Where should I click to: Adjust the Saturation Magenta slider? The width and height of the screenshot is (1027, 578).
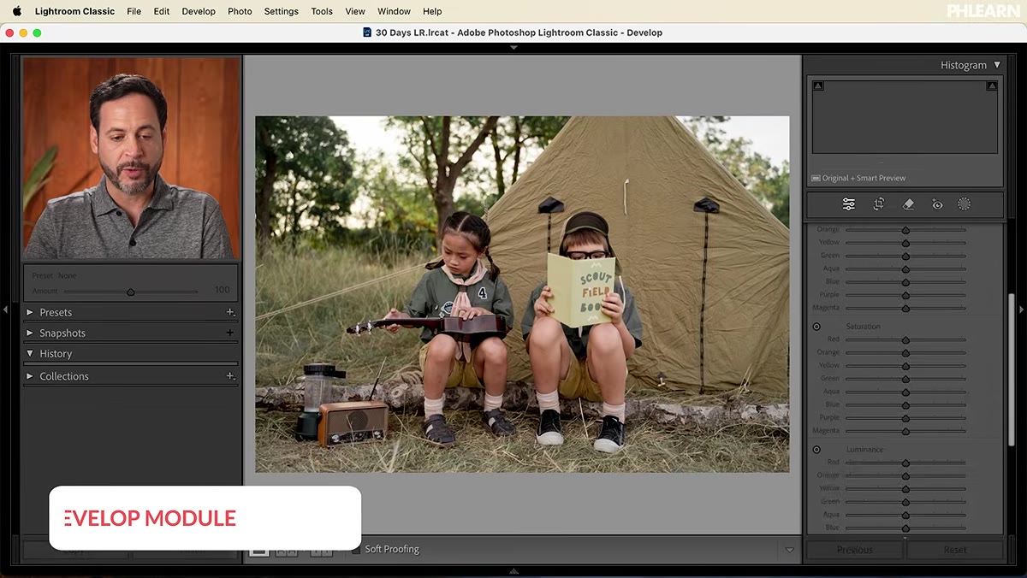click(905, 431)
